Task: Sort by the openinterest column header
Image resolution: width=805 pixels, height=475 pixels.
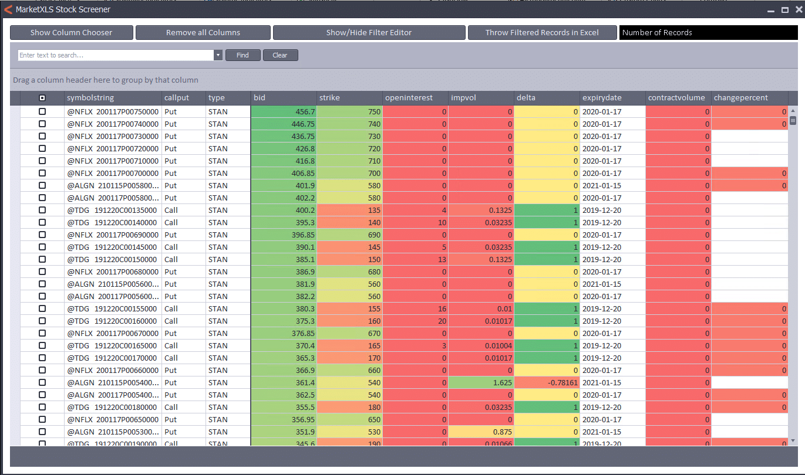Action: coord(415,98)
